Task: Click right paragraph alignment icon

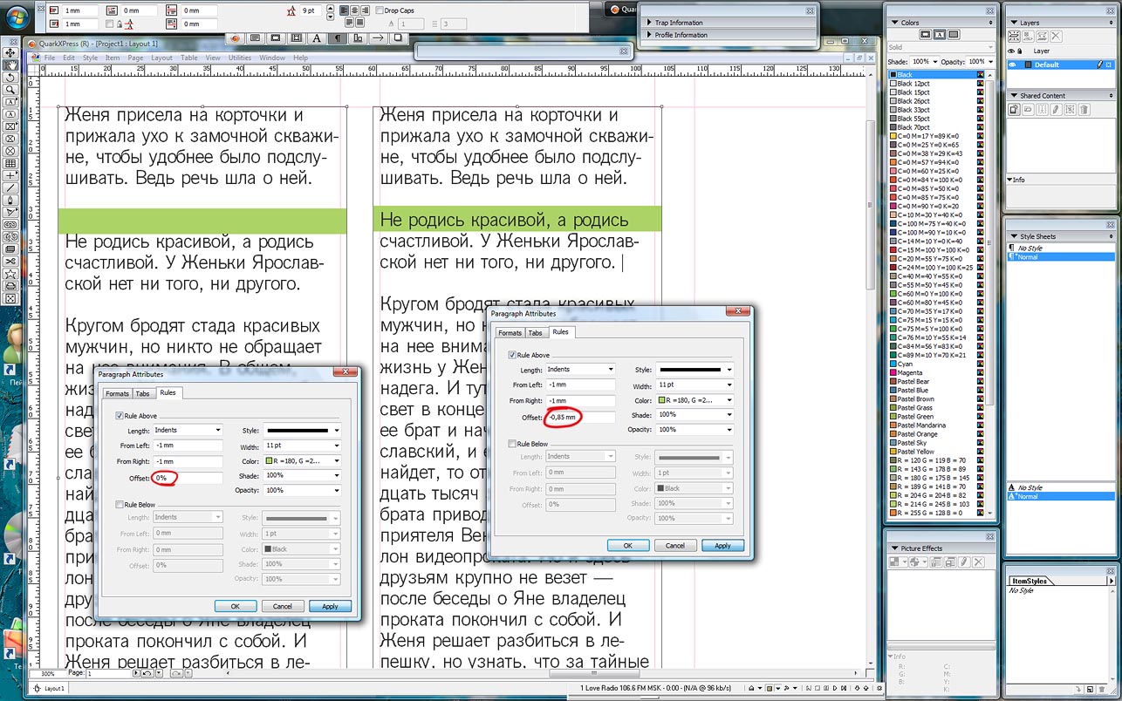Action: [x=366, y=10]
